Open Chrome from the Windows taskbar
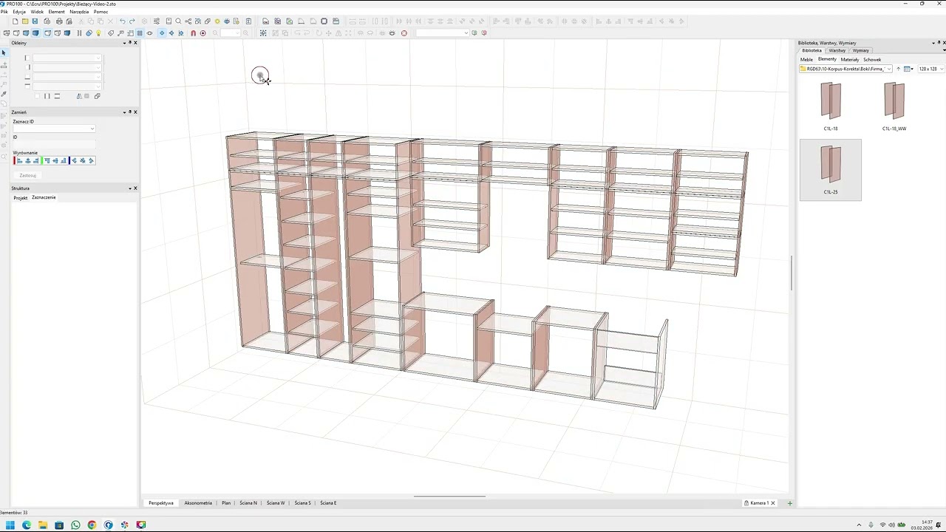The width and height of the screenshot is (946, 532). (92, 525)
